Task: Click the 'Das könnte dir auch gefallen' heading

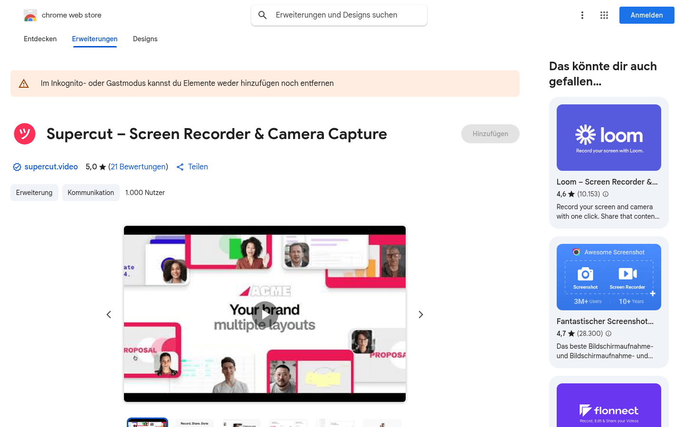Action: pyautogui.click(x=603, y=74)
